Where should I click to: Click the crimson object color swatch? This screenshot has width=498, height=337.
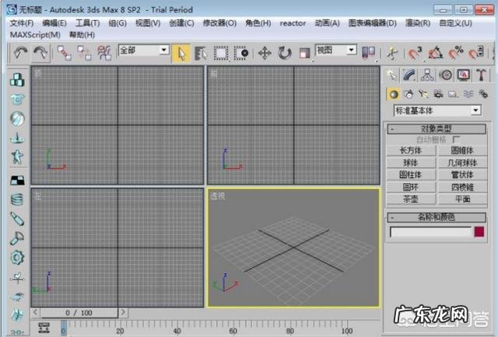[x=479, y=231]
